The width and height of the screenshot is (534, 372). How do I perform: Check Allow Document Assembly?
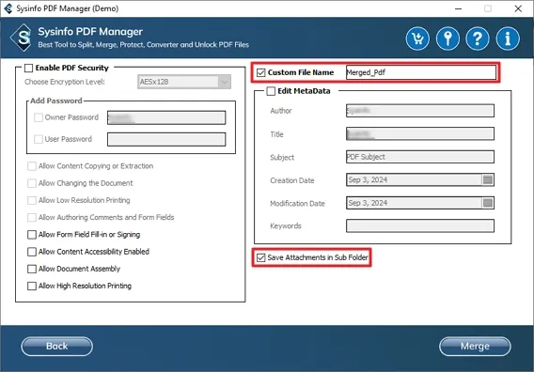click(32, 269)
